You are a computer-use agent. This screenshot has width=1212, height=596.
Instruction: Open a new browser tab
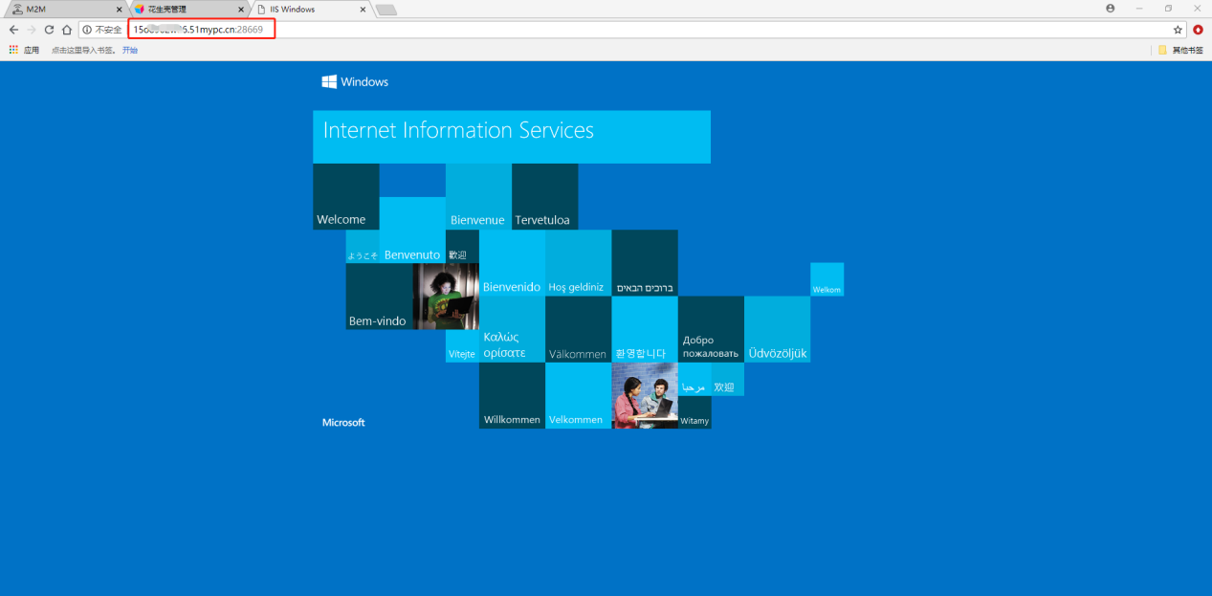386,10
